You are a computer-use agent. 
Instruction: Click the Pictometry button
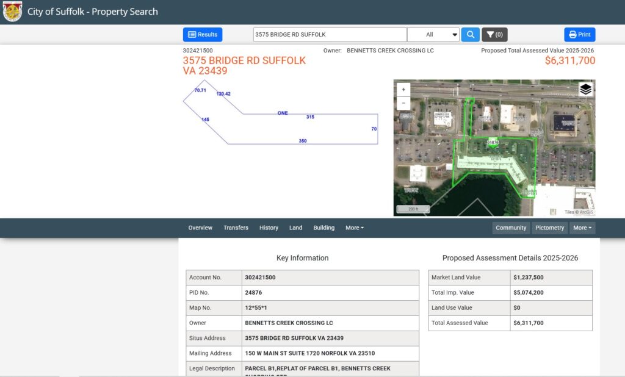[549, 228]
